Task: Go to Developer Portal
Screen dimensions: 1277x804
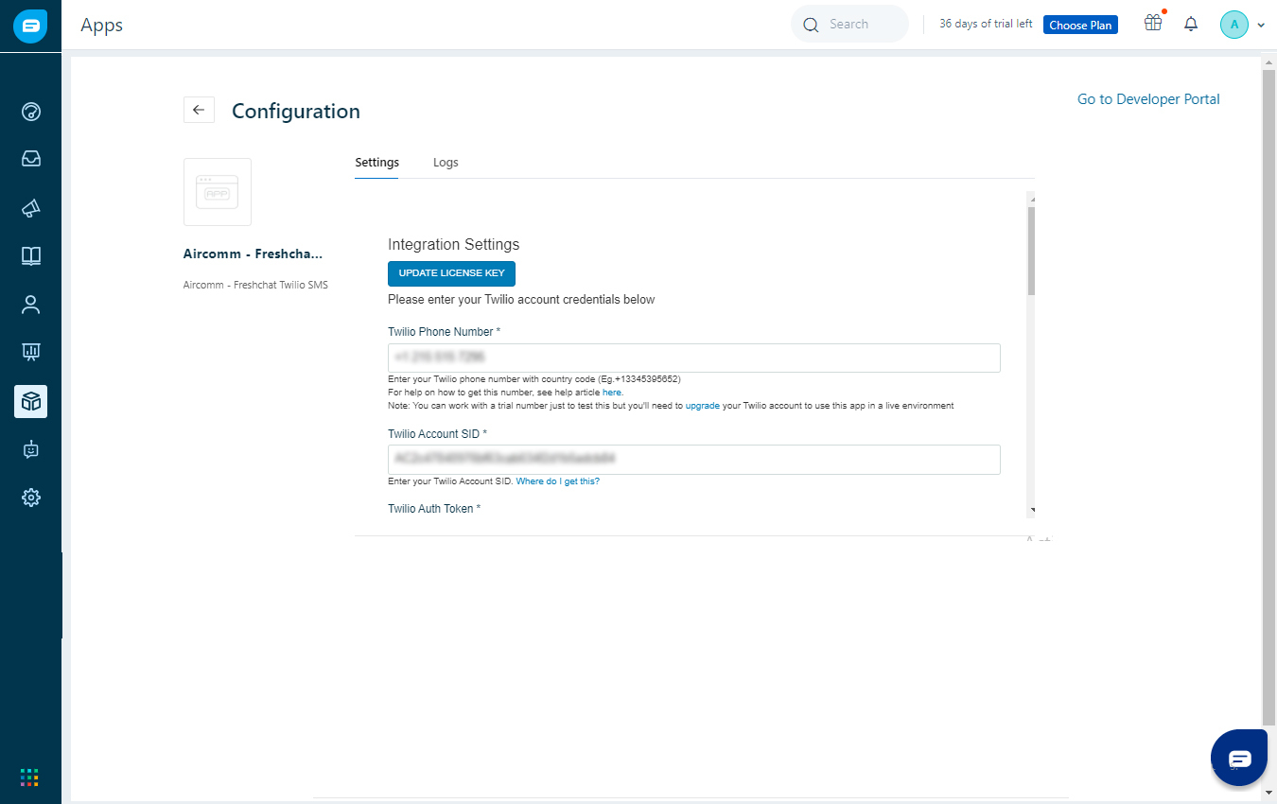Action: (x=1147, y=98)
